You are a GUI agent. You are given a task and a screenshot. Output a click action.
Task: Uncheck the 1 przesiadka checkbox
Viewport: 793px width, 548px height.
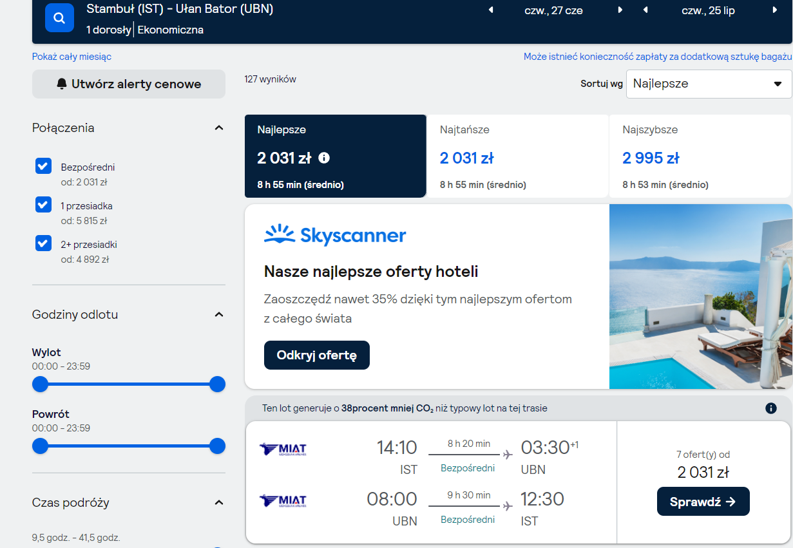point(43,205)
